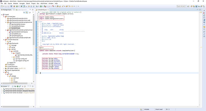
Task: Click the Back navigation arrow in toolbar
Action: pyautogui.click(x=72, y=6)
